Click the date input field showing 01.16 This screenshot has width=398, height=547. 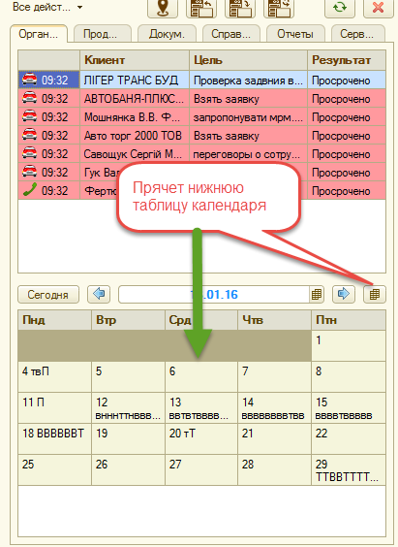click(x=214, y=295)
